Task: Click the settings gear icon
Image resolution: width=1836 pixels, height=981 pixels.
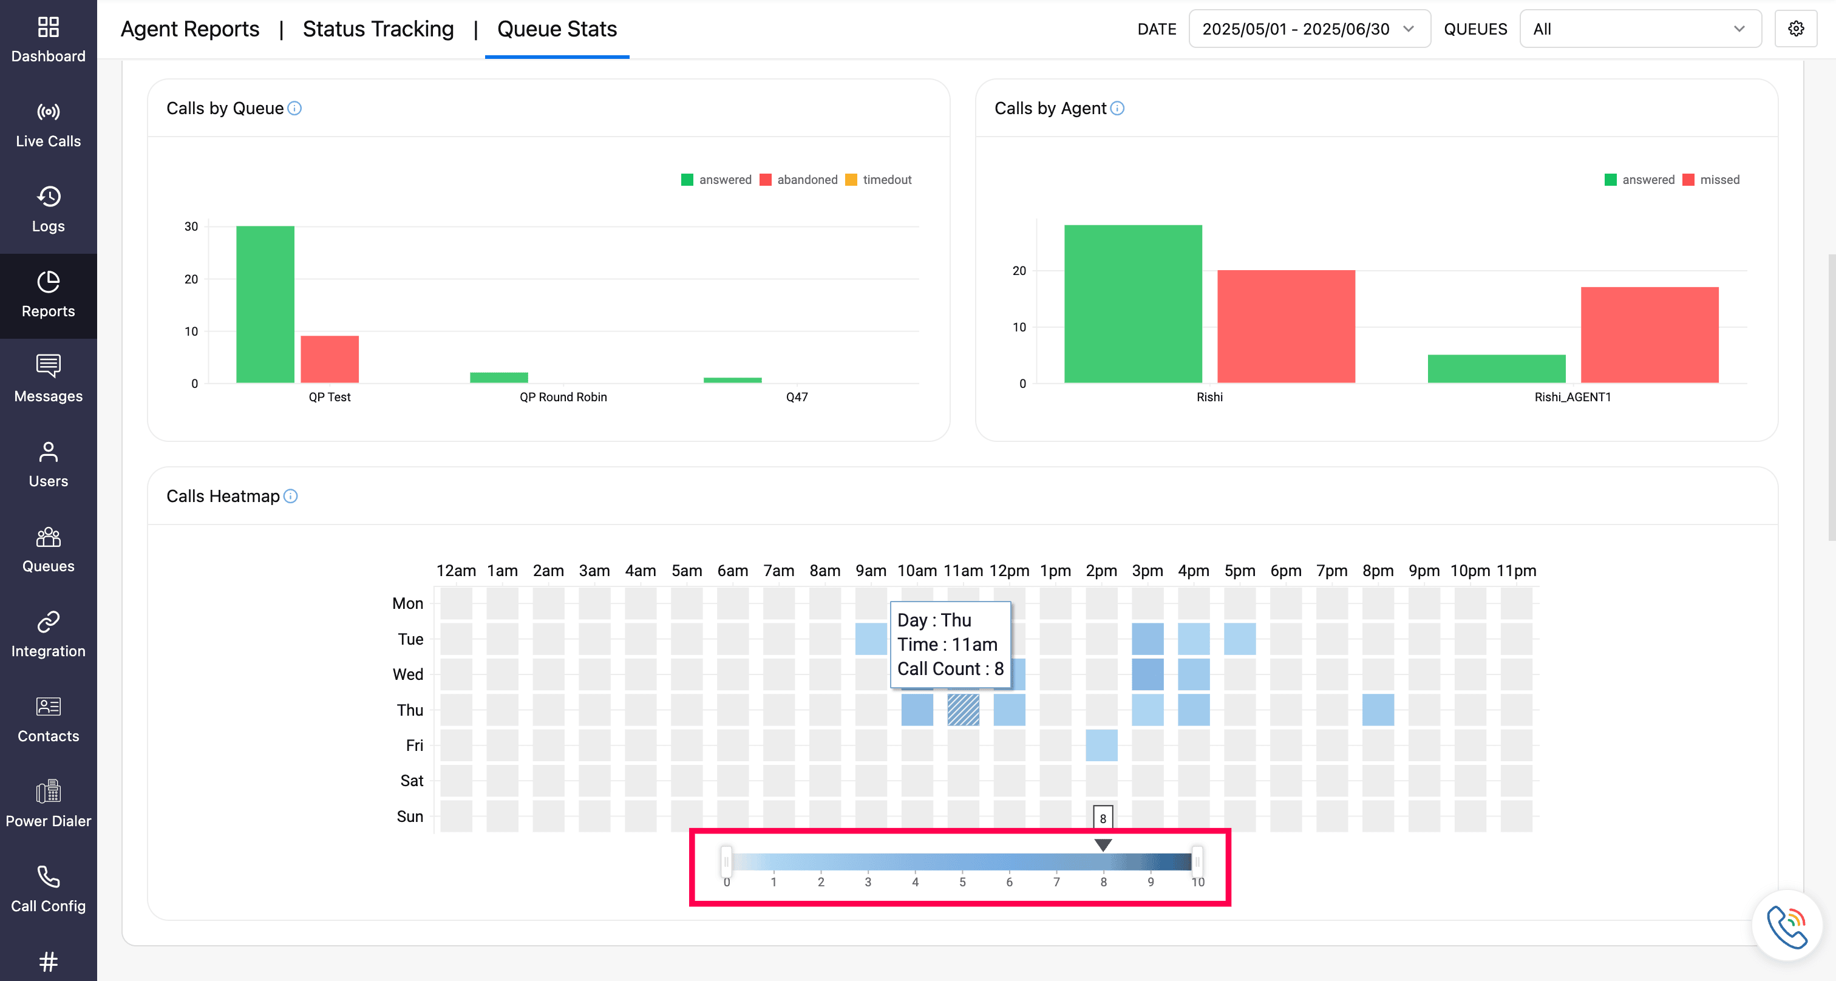Action: coord(1795,29)
